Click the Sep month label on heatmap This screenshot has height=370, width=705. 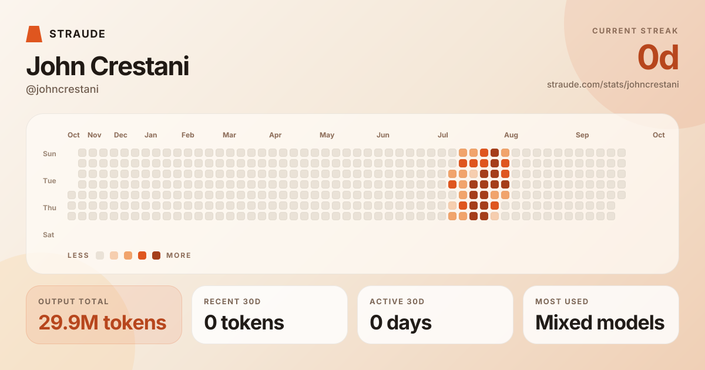582,135
